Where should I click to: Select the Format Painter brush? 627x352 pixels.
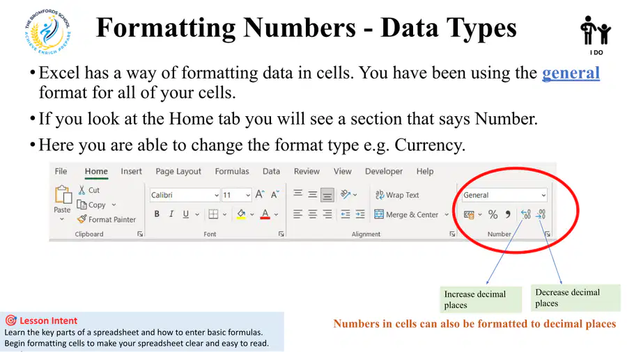click(82, 219)
